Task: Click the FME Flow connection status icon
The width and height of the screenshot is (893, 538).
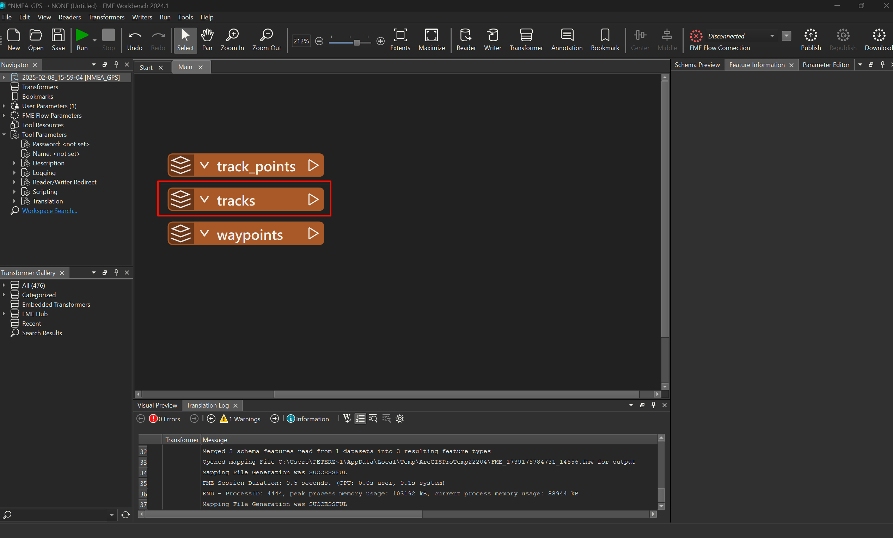Action: point(696,36)
